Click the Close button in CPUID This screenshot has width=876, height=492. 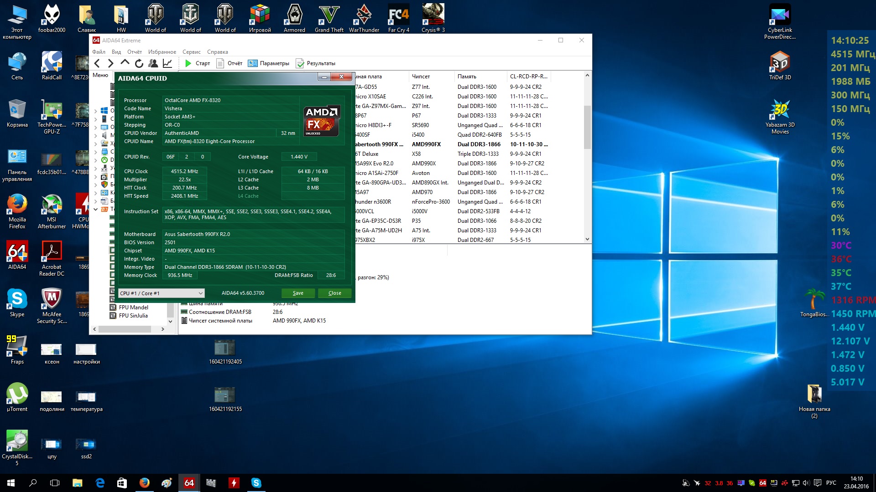click(334, 293)
